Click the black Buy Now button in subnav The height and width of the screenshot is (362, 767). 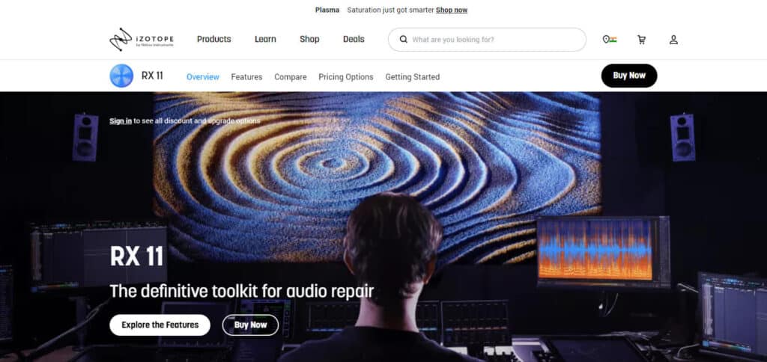click(629, 76)
